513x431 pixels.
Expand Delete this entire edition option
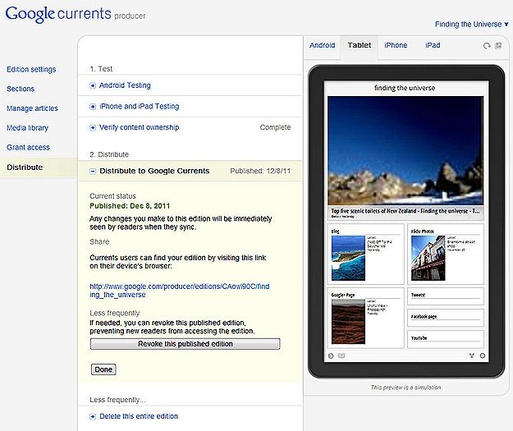tap(93, 416)
